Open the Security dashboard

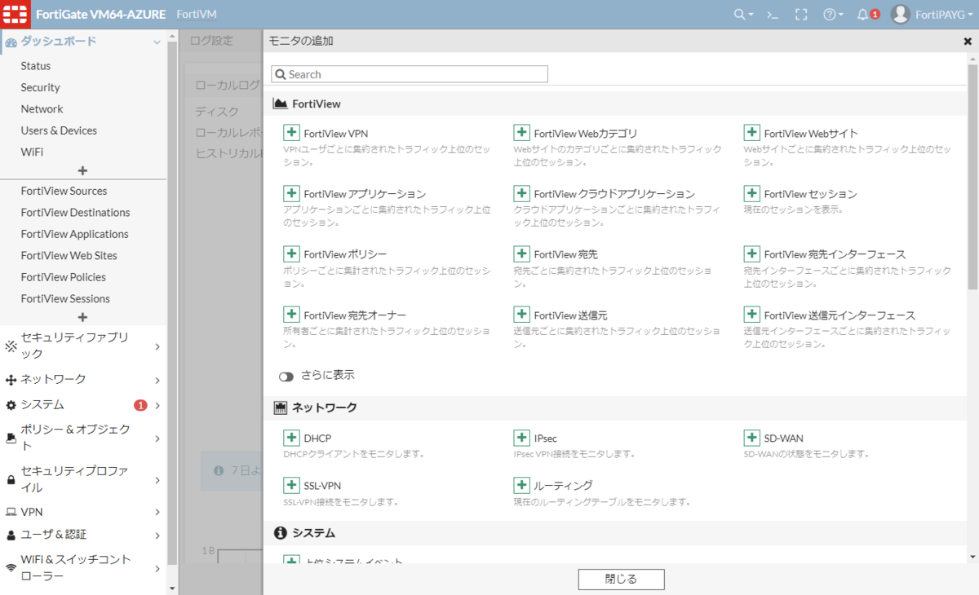tap(41, 87)
